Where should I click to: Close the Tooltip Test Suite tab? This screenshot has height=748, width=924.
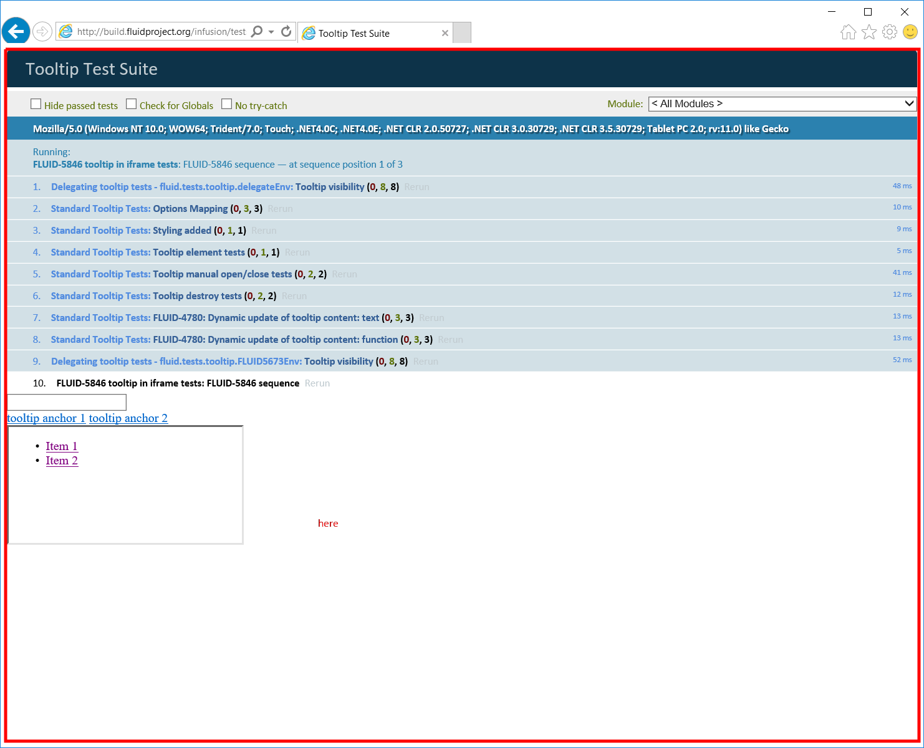tap(445, 34)
